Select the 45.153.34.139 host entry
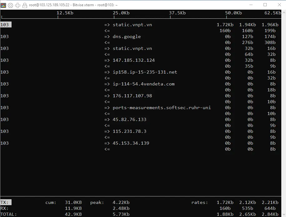This screenshot has height=217, width=286. (x=131, y=143)
